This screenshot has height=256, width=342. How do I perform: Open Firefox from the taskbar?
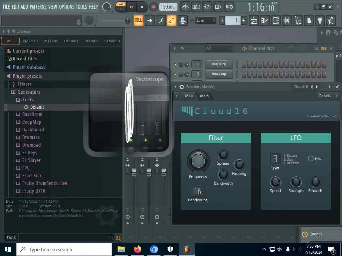pyautogui.click(x=137, y=249)
